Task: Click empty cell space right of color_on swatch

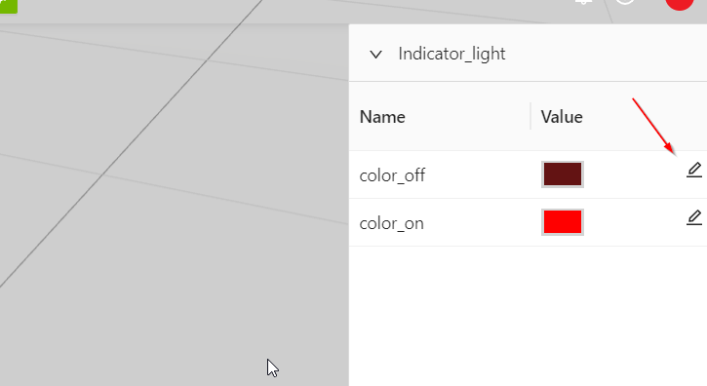Action: point(634,222)
